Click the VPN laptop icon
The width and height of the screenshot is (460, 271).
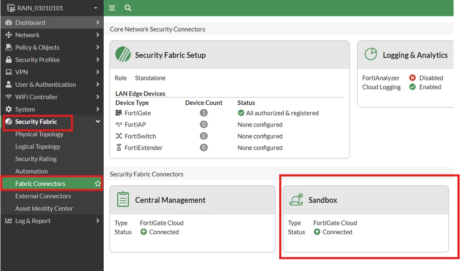coord(9,72)
